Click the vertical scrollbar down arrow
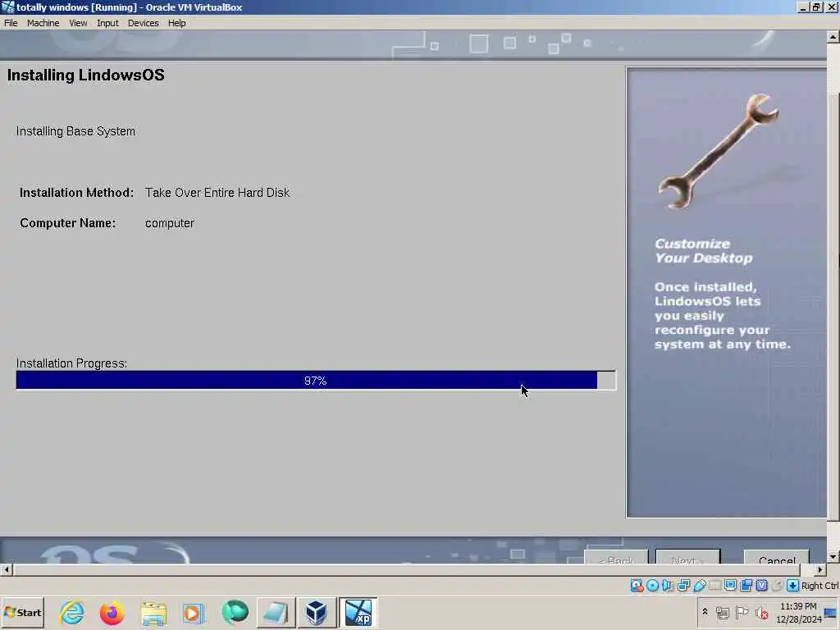Viewport: 840px width, 630px height. pyautogui.click(x=833, y=557)
